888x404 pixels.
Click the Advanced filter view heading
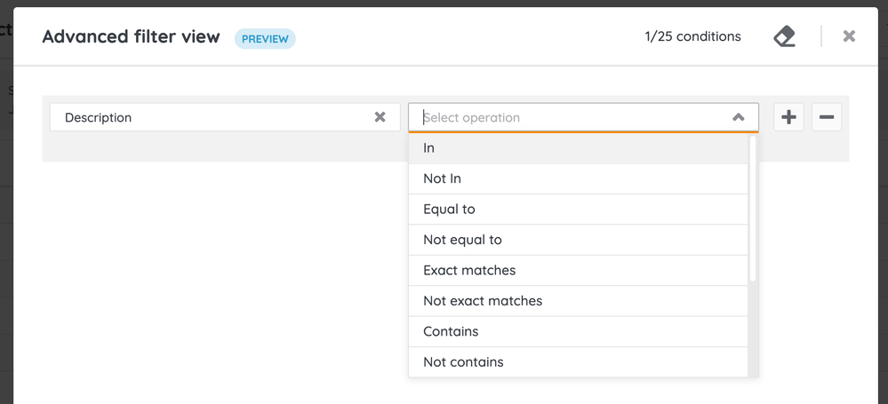click(x=131, y=37)
